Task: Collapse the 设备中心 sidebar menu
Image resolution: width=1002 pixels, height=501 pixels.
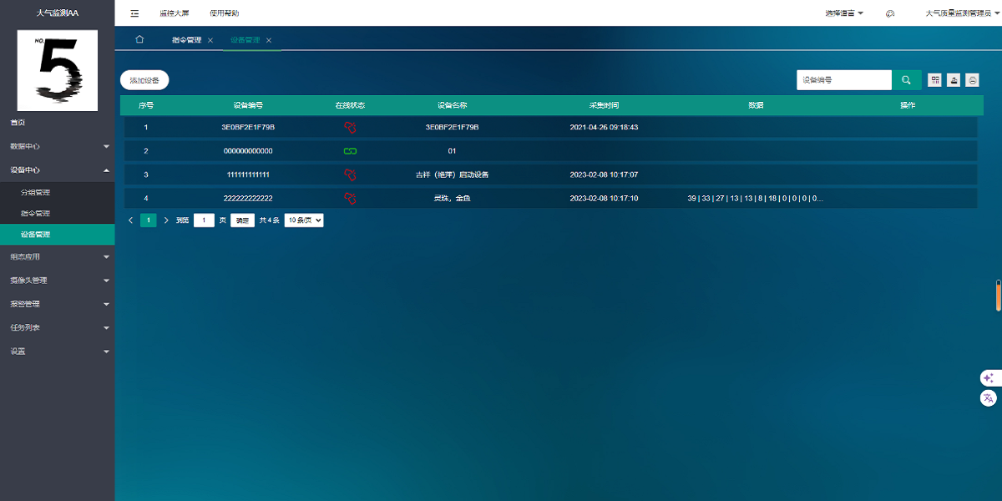Action: 57,170
